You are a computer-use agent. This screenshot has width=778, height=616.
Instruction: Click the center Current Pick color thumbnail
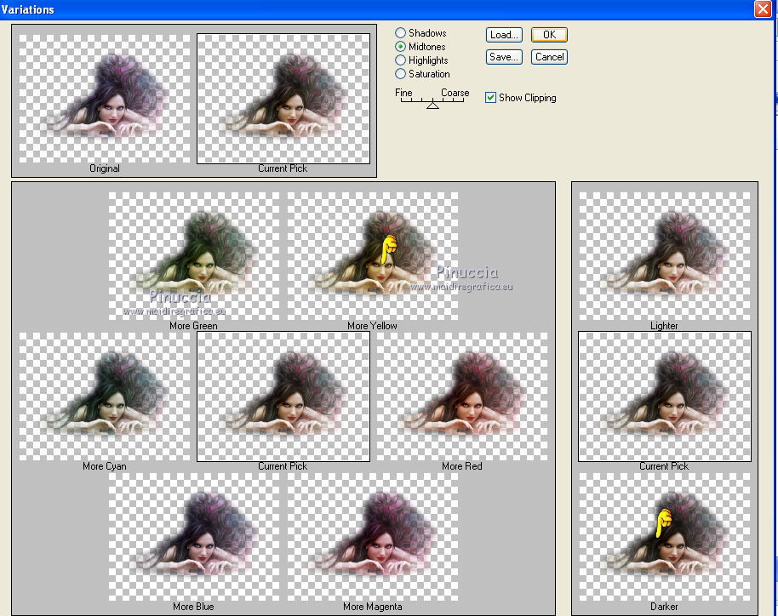(283, 396)
